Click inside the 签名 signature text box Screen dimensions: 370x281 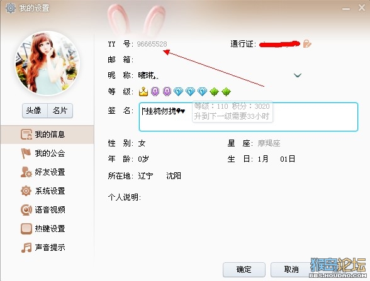pos(249,117)
